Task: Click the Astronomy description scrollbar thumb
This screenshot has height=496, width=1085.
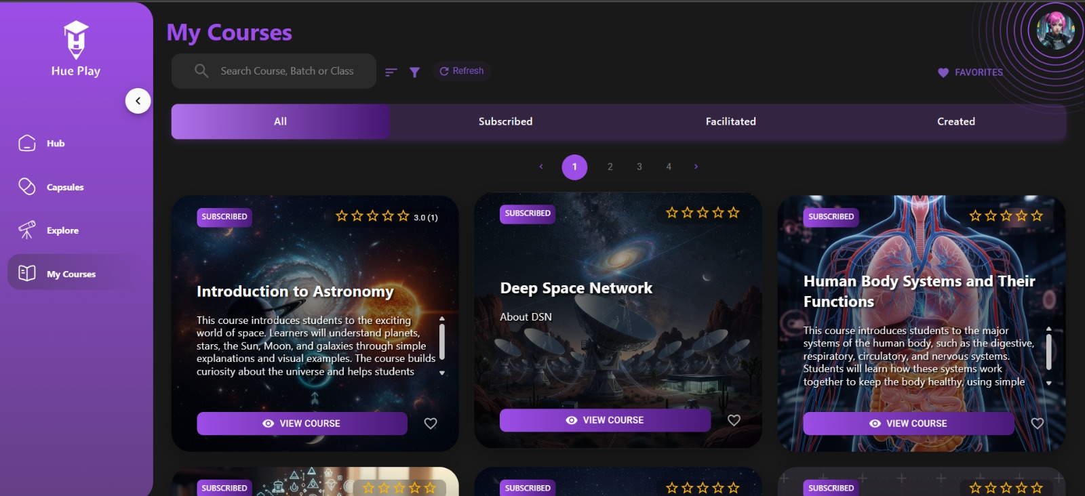Action: click(x=442, y=342)
